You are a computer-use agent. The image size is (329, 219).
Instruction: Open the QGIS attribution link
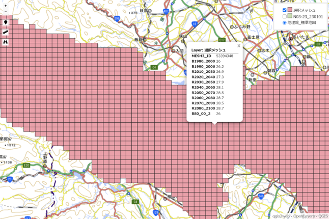323,215
